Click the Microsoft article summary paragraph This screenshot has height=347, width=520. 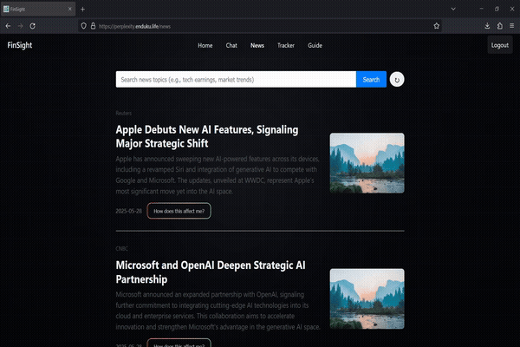[x=218, y=311]
